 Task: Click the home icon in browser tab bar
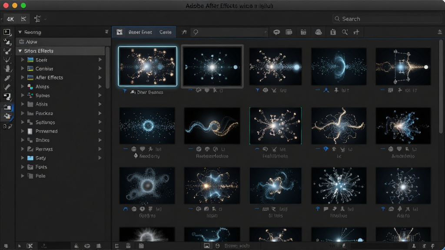(x=120, y=32)
